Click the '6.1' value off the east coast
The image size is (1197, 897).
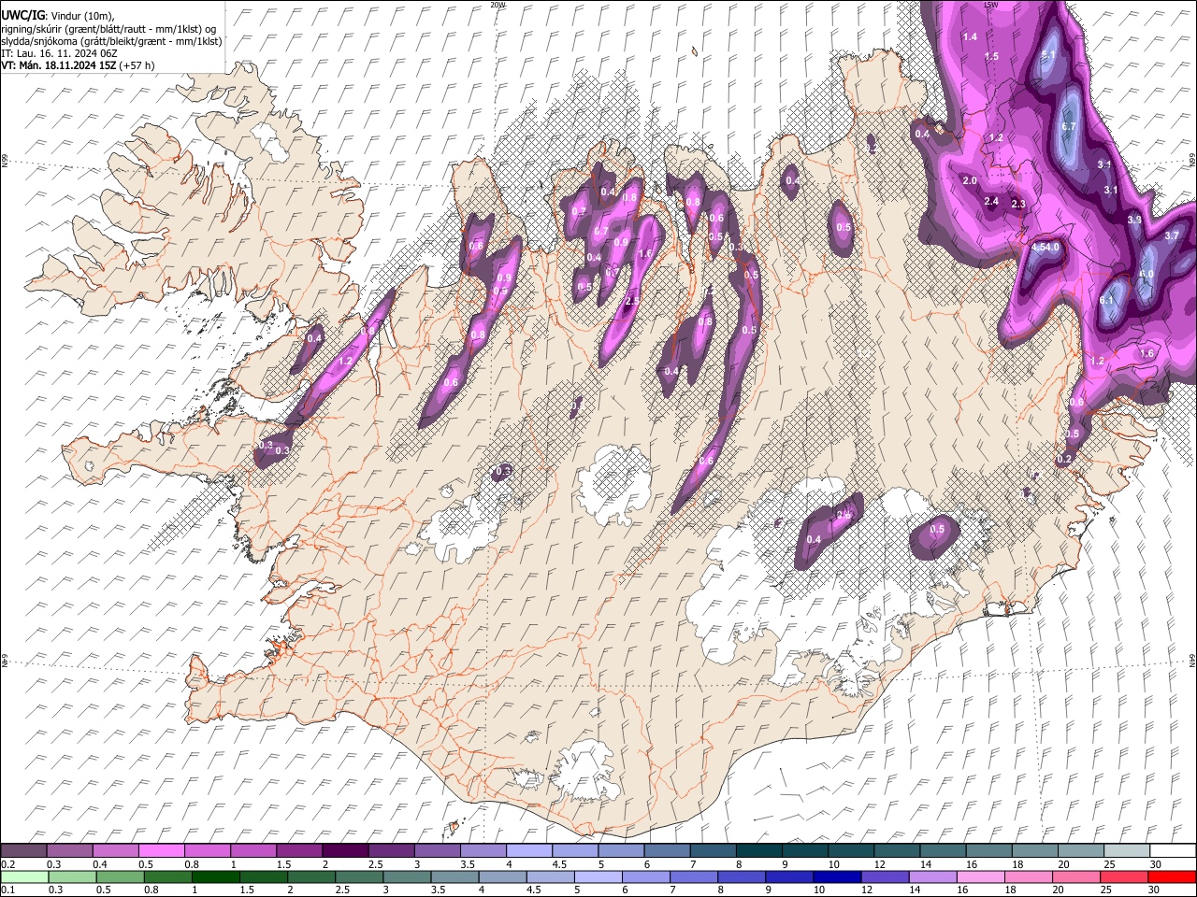click(1107, 300)
